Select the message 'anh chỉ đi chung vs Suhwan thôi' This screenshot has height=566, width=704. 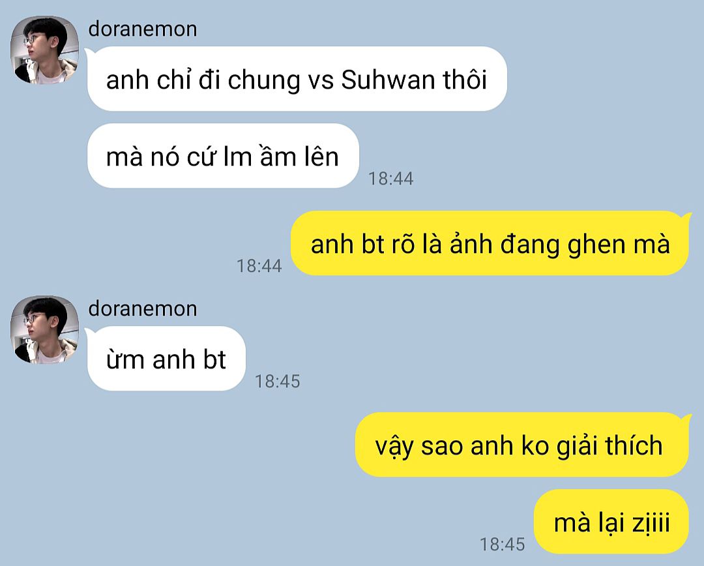[x=297, y=79]
